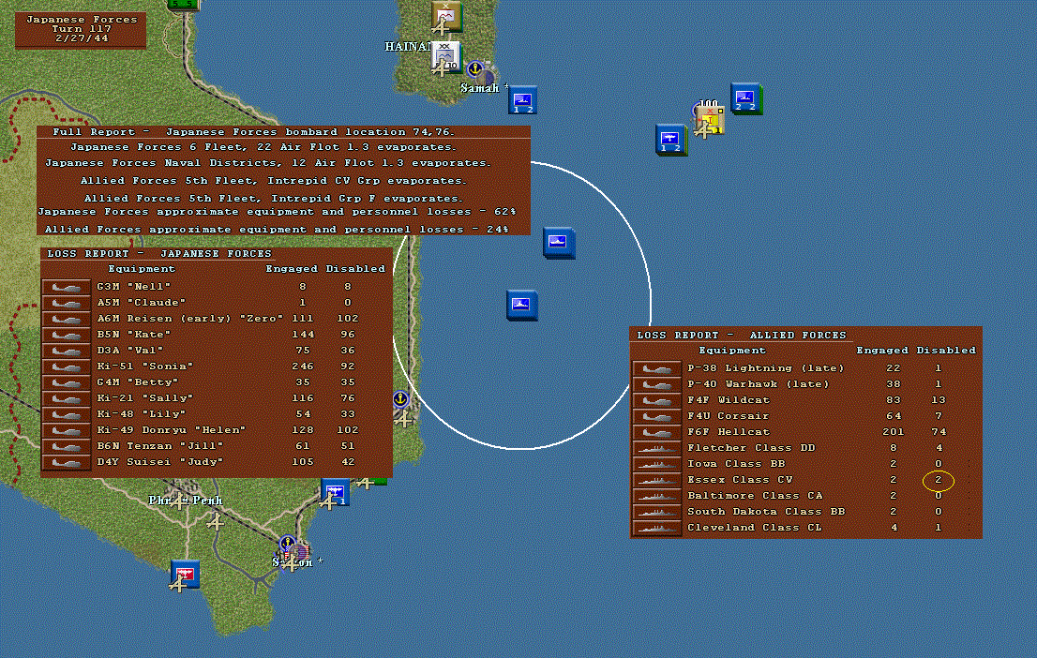This screenshot has height=658, width=1037.
Task: Click Japanese approximate losses "62%" line
Action: tap(277, 212)
